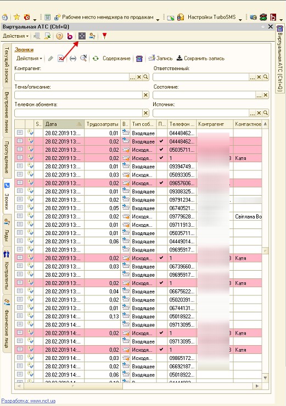Open the Действия dropdown in Звонки toolbar
Screen dimensions: 286x406
29,59
